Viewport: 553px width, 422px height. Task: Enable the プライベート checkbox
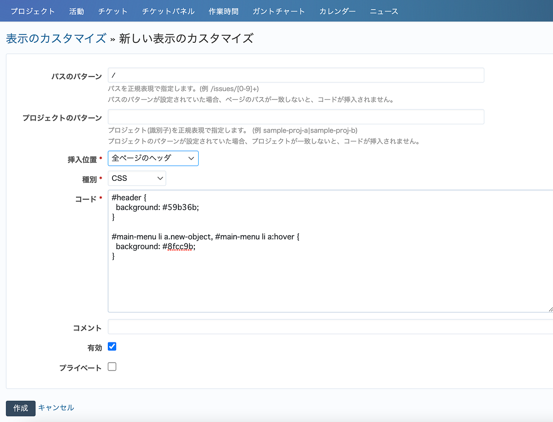pos(112,367)
